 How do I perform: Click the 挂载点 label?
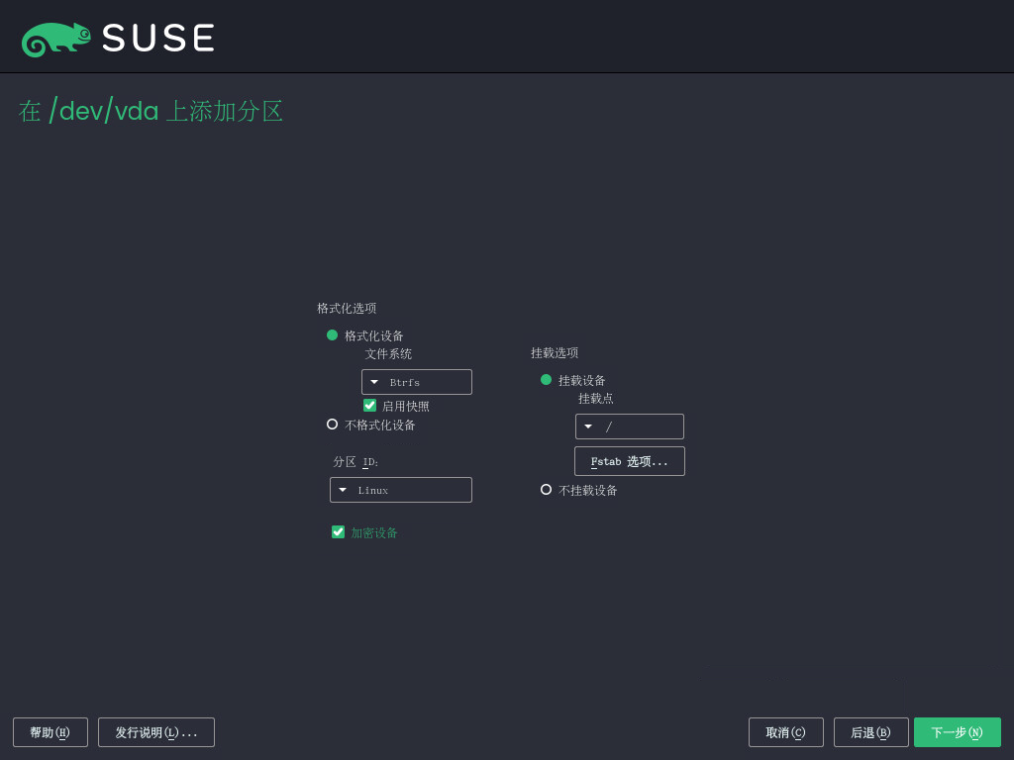pyautogui.click(x=595, y=399)
